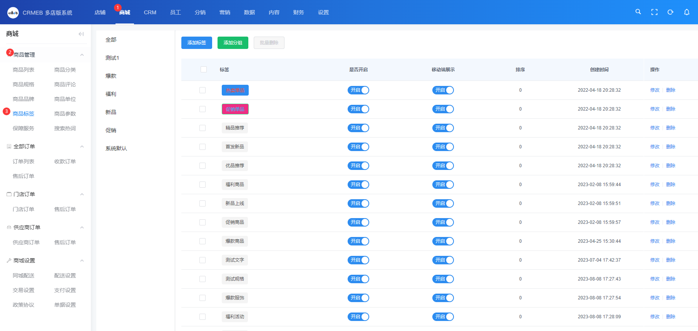This screenshot has width=698, height=331.
Task: Collapse the 供应商订单 group chevron
Action: (x=82, y=227)
